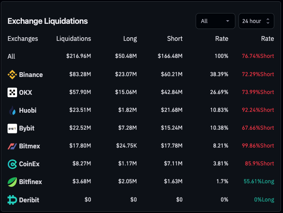Sort by the Liquidations column header

pyautogui.click(x=73, y=38)
